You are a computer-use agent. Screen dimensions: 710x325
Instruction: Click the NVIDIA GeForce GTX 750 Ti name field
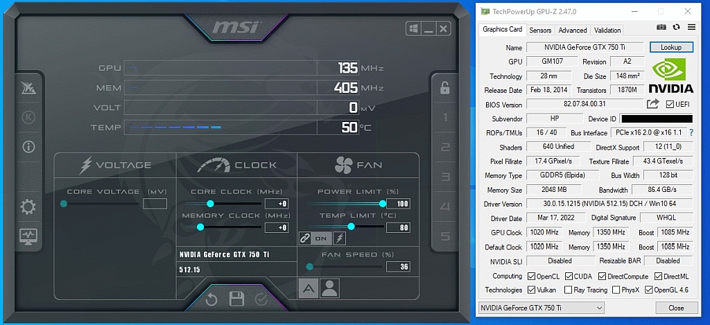tap(585, 47)
